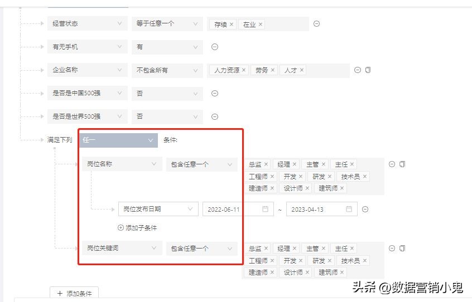Open the 等于任意一个 operator dropdown
Screen dimensions: 472x302
[x=167, y=23]
